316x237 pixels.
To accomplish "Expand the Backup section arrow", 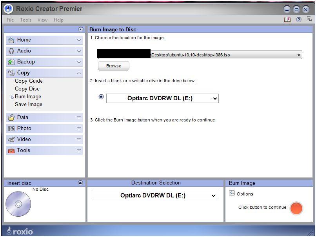I will coord(79,62).
